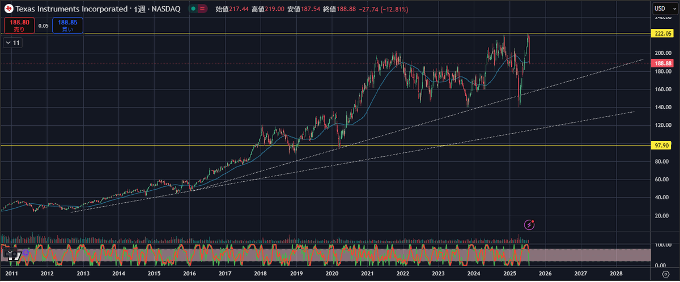Click the 安値 187.54 low value

point(303,9)
